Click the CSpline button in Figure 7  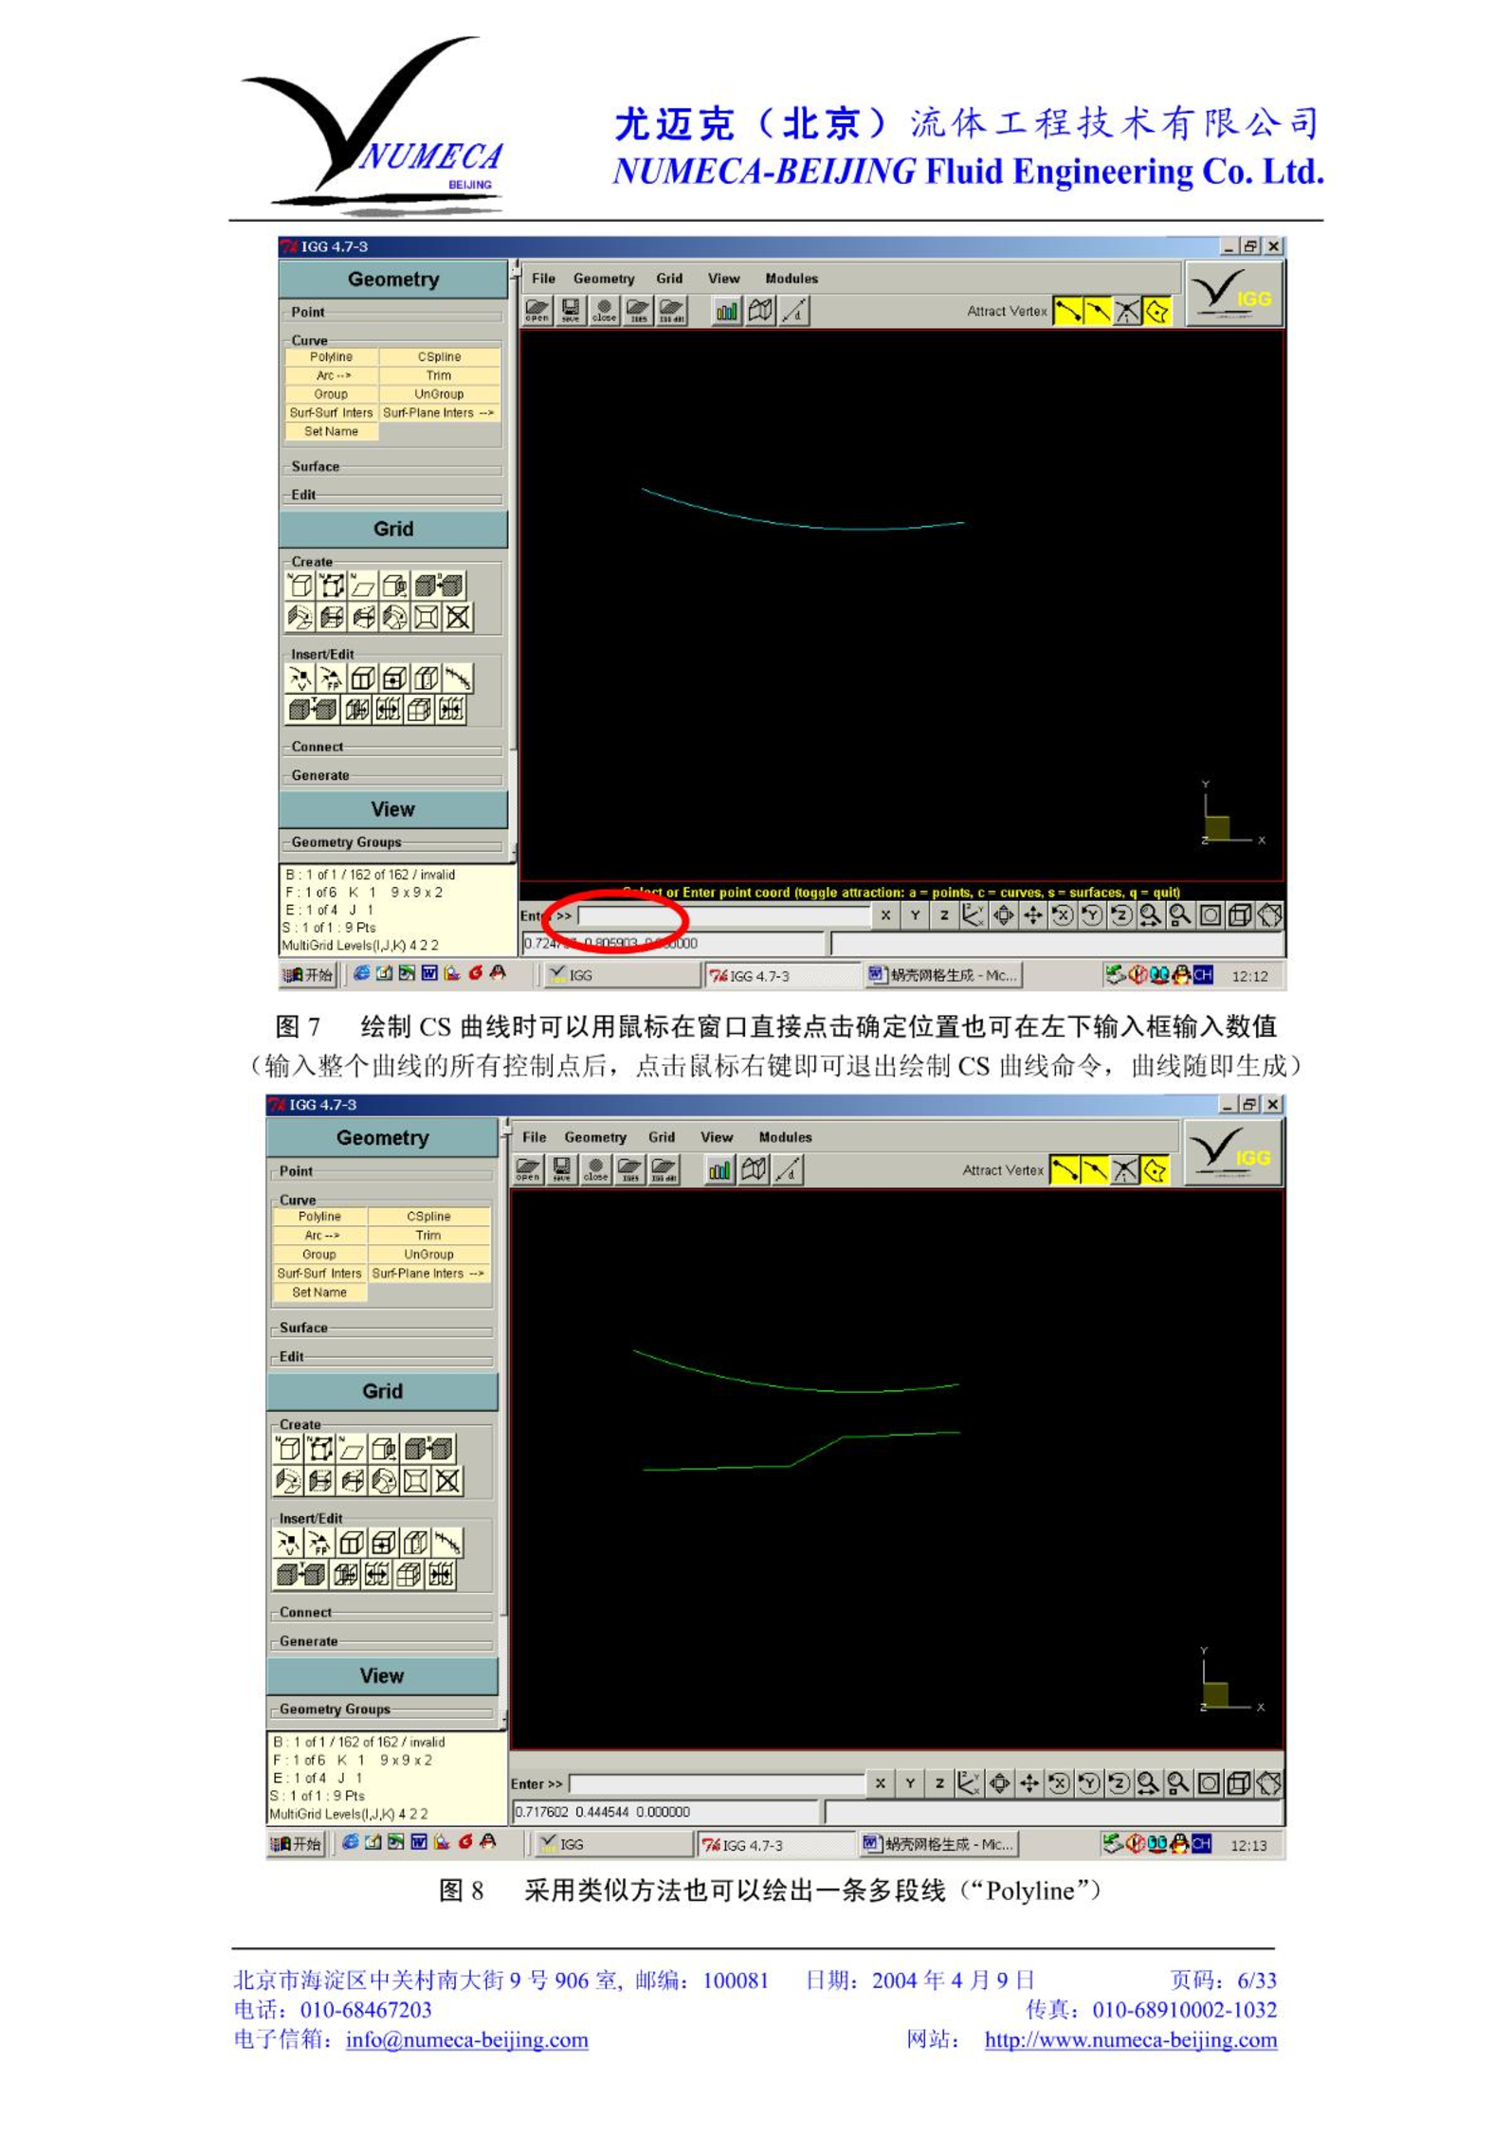(440, 357)
